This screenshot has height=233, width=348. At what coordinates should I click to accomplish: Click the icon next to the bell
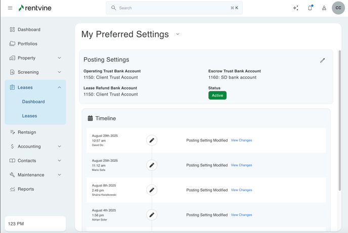pyautogui.click(x=324, y=8)
